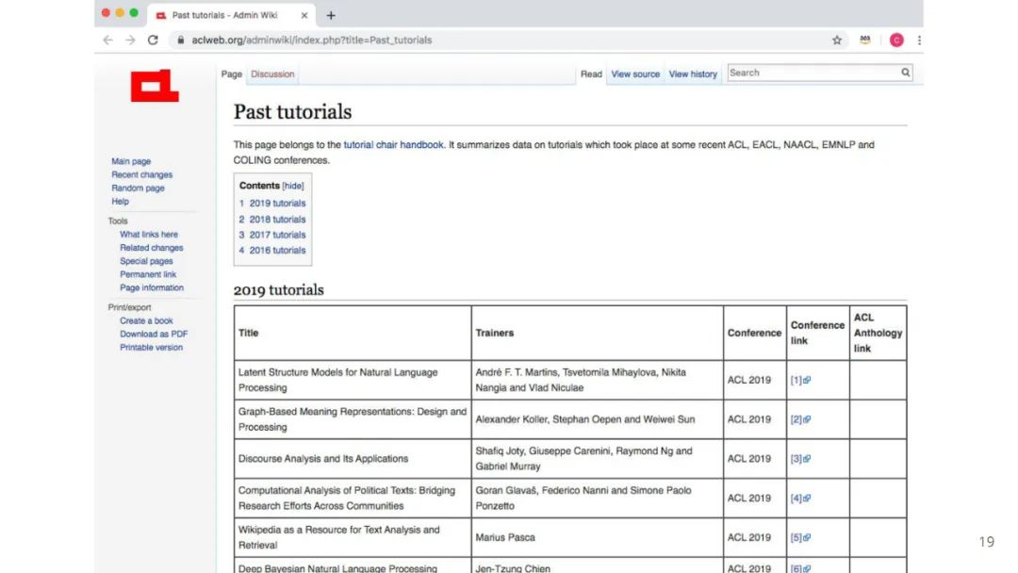Open Random page in sidebar
This screenshot has width=1018, height=573.
138,188
